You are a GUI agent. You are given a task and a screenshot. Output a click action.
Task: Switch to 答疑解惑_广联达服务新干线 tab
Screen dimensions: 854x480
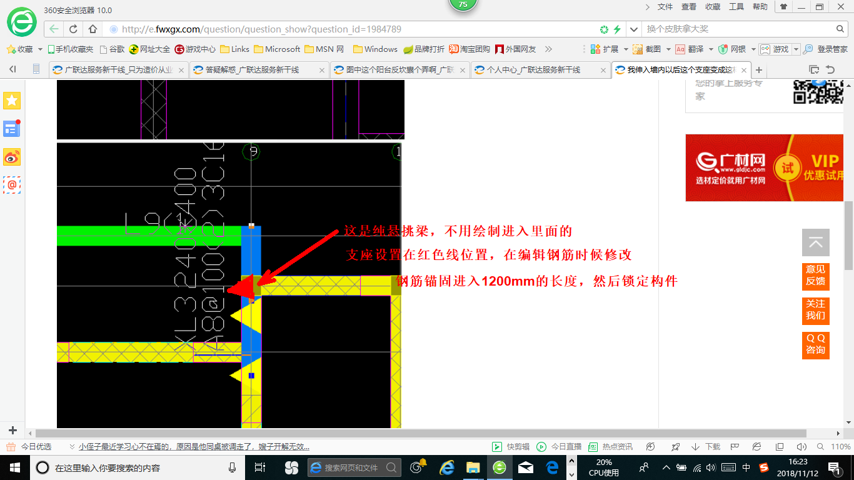(259, 70)
